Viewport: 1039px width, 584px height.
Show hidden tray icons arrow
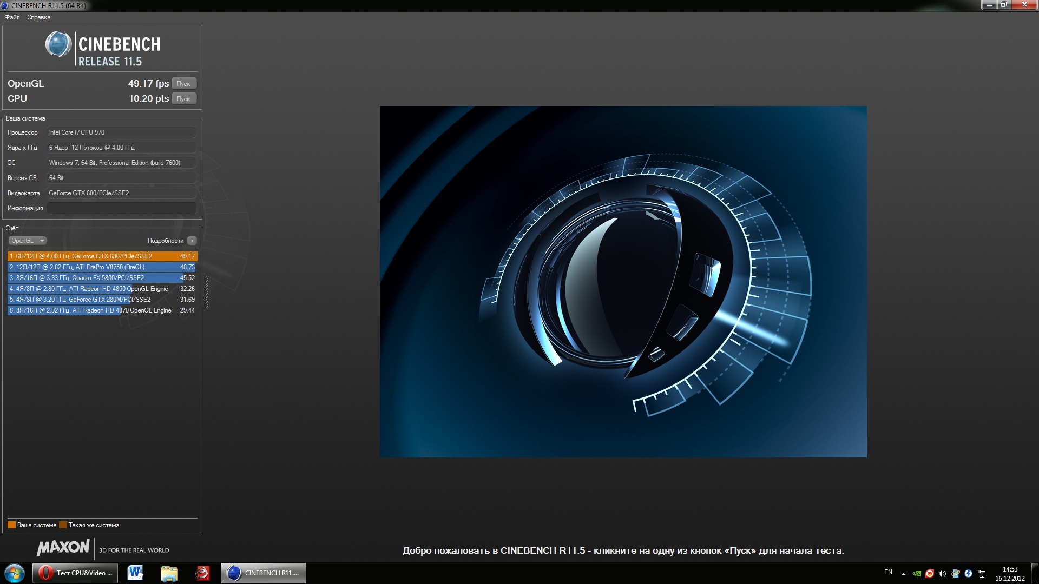903,574
